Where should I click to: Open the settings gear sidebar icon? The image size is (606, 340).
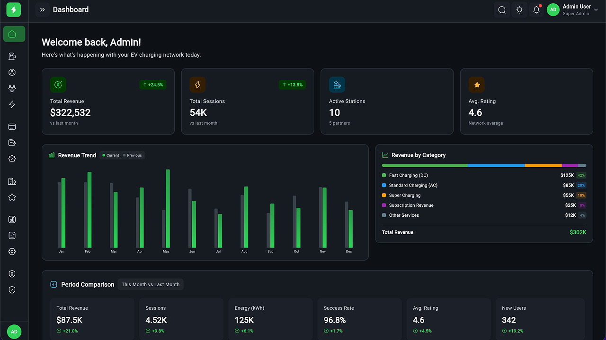(x=12, y=252)
